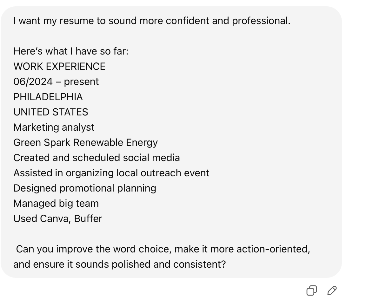Click the UNITED STATES text
The width and height of the screenshot is (379, 300).
coord(51,112)
